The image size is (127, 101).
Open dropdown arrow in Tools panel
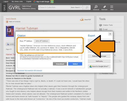click(115, 56)
